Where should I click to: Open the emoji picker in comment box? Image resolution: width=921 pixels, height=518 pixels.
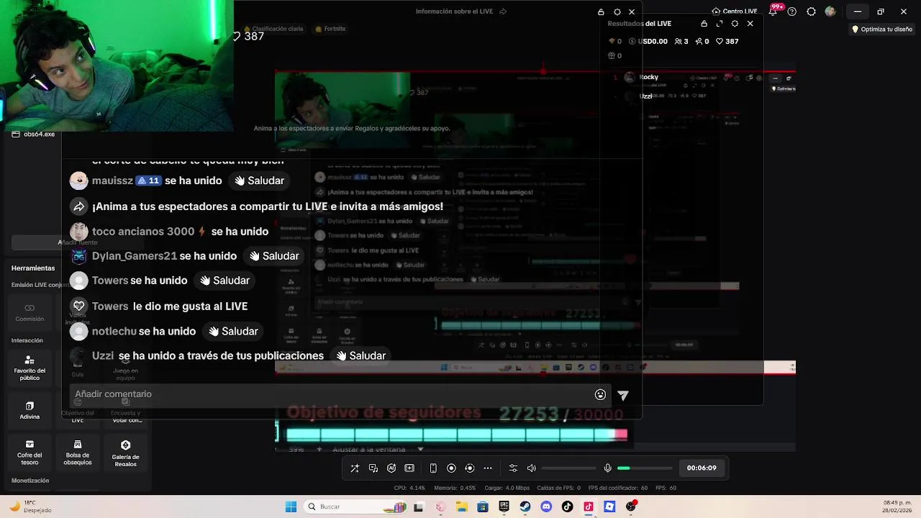tap(600, 394)
